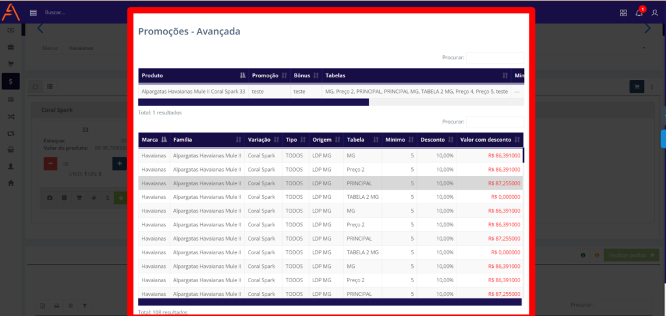Screen dimensions: 666x316
Task: Click the repeat arrows sidebar icon
Action: 10,133
